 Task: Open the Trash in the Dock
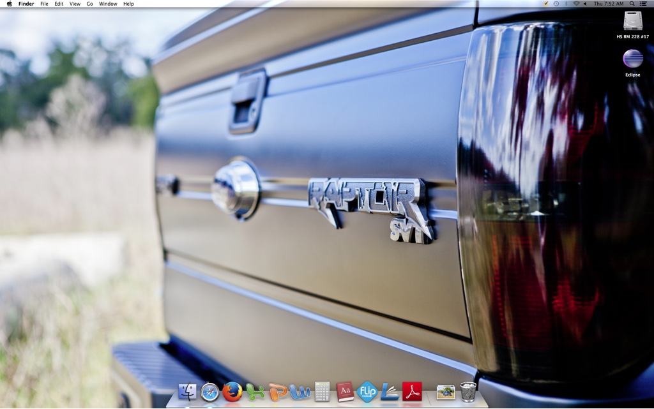(x=468, y=392)
